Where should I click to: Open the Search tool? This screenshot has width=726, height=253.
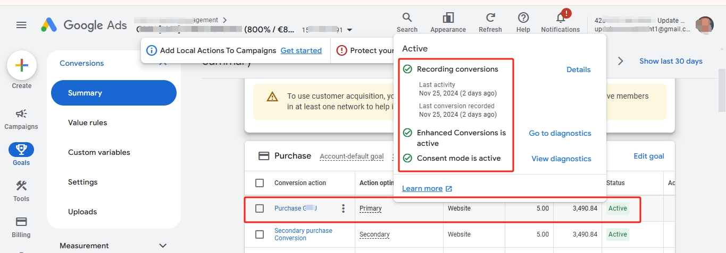407,23
